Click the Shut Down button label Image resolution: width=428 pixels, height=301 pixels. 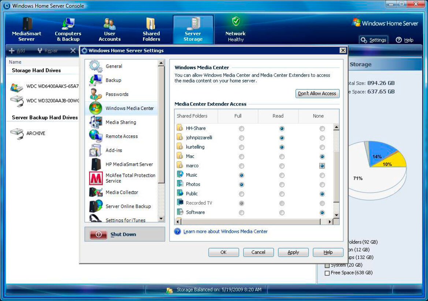(x=123, y=234)
